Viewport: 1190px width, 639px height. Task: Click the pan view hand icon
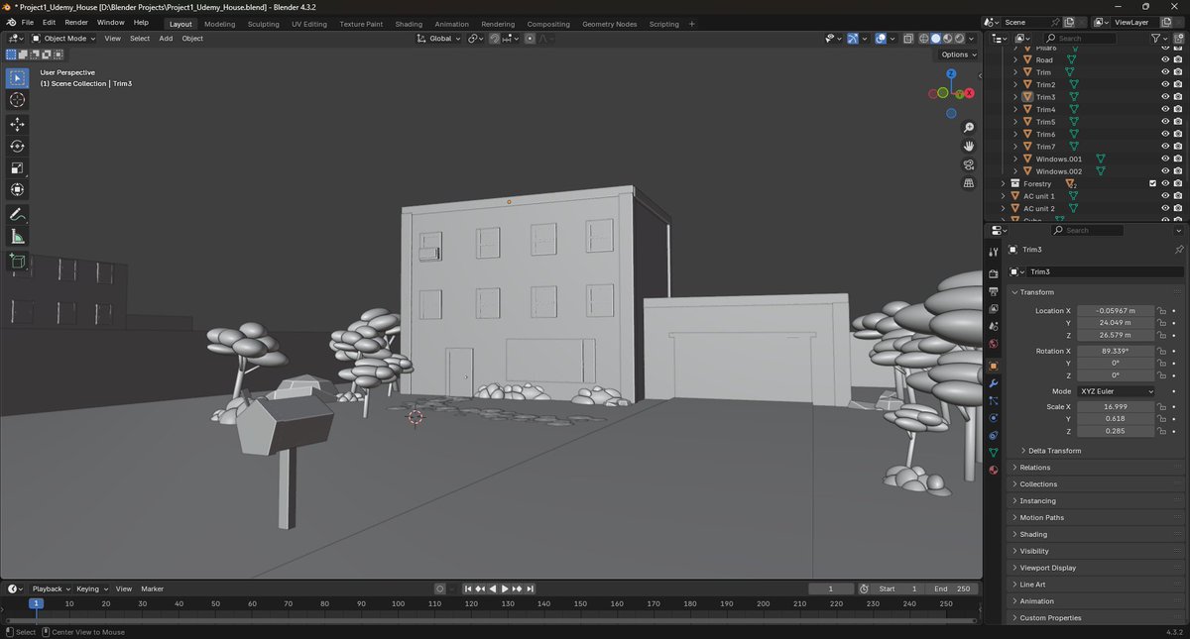(969, 147)
